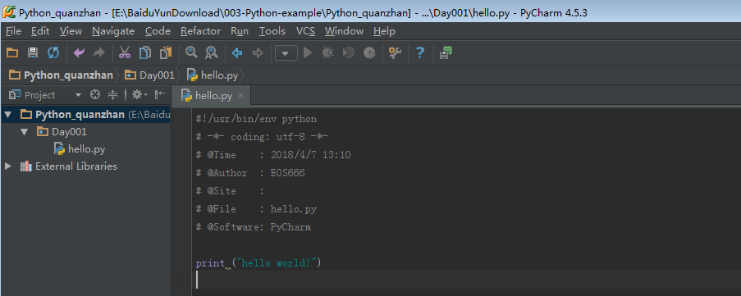Open the File menu
The height and width of the screenshot is (296, 741).
[x=13, y=31]
